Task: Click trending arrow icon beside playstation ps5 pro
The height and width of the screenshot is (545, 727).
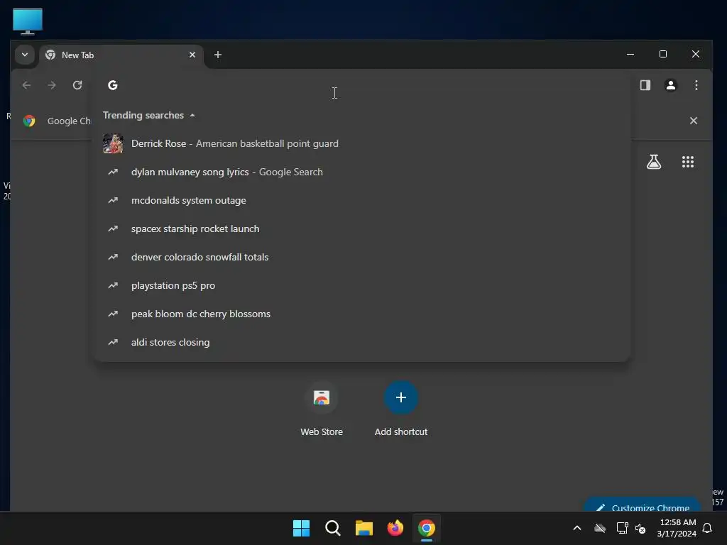Action: click(x=113, y=285)
